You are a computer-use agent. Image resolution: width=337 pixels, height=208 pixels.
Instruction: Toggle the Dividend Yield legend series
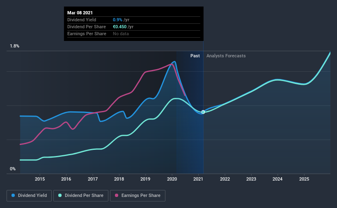[x=29, y=196]
